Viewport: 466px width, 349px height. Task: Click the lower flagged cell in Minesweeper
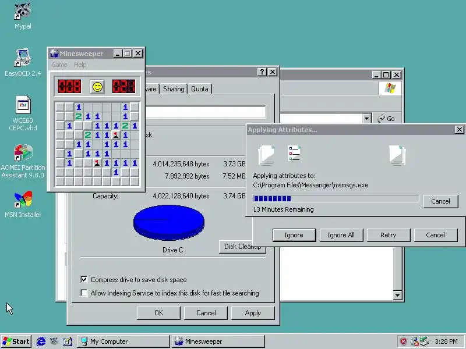(97, 163)
